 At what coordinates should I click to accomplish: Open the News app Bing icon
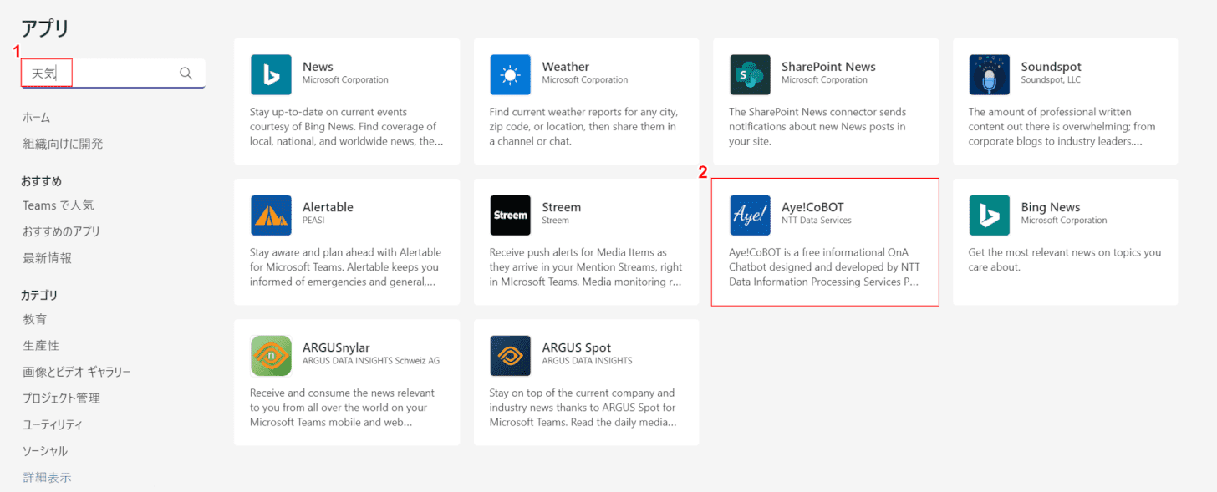tap(271, 75)
